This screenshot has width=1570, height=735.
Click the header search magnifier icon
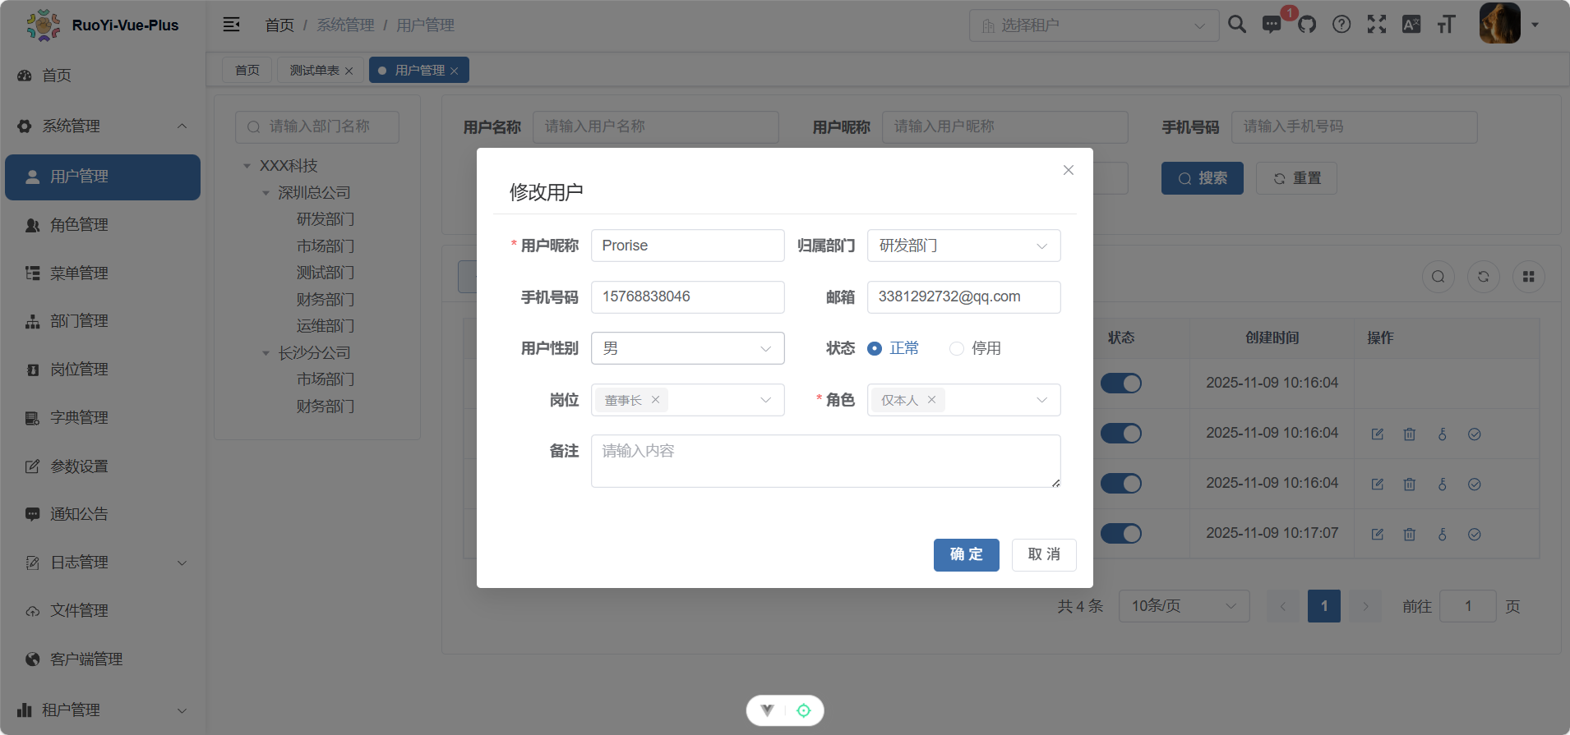pyautogui.click(x=1237, y=25)
